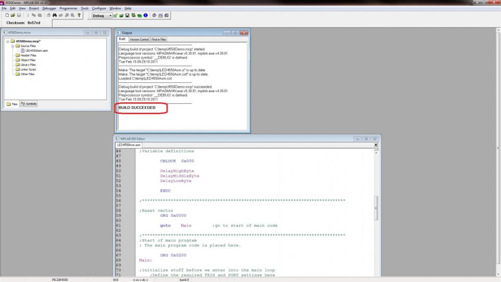Click the New Project icon beside Debug dropdown
Screen dimensions: 501x282
(115, 16)
